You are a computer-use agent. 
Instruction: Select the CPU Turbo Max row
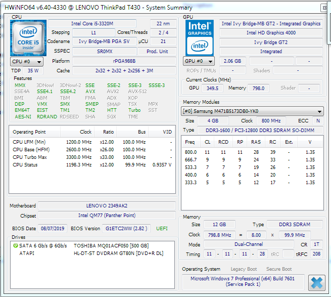coord(91,158)
